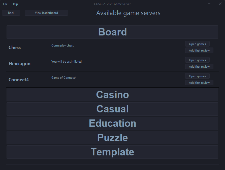This screenshot has width=225, height=170.
Task: Expand the Education category
Action: tap(112, 123)
